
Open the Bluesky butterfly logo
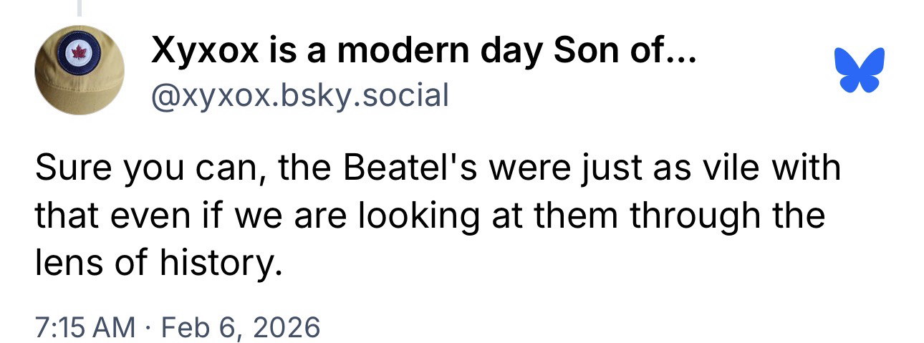[x=860, y=69]
